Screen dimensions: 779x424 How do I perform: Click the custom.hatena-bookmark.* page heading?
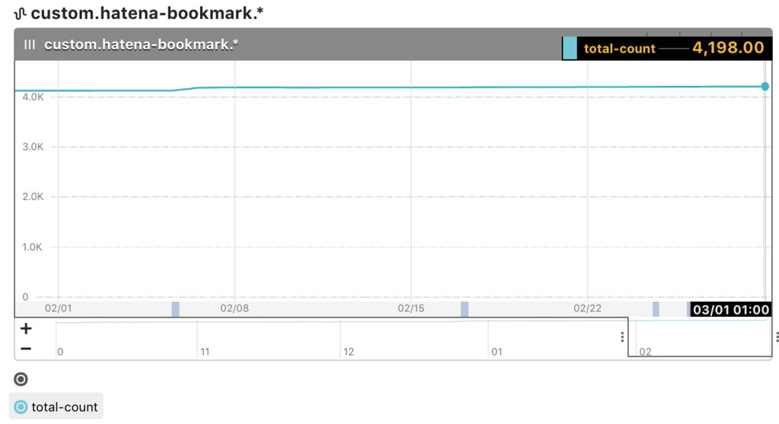(147, 14)
